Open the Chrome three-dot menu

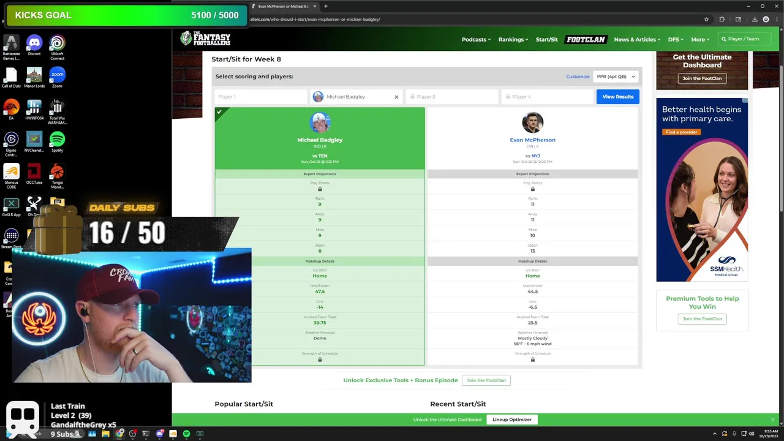pyautogui.click(x=776, y=19)
